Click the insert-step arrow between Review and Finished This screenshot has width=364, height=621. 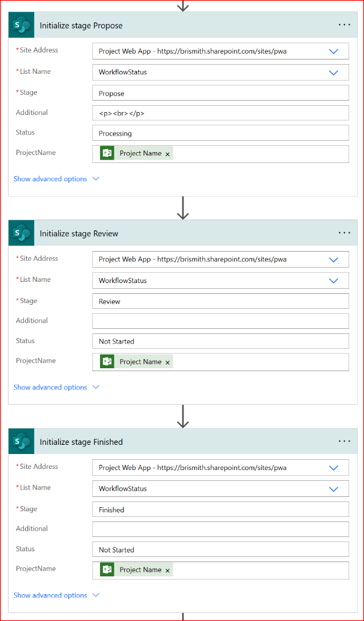coord(182,416)
